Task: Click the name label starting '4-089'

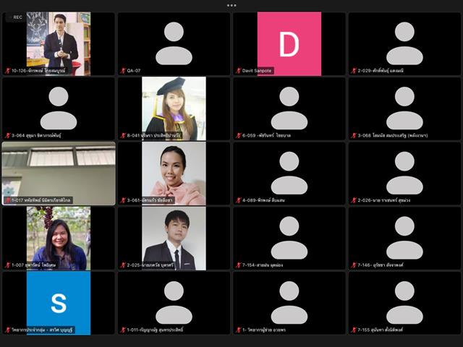Action: (x=263, y=200)
